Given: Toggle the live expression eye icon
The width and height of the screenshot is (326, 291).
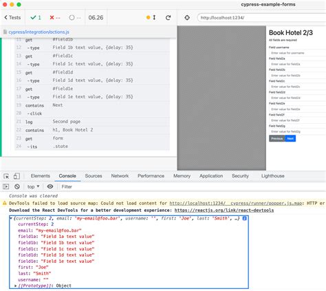Looking at the screenshot, I should click(50, 186).
